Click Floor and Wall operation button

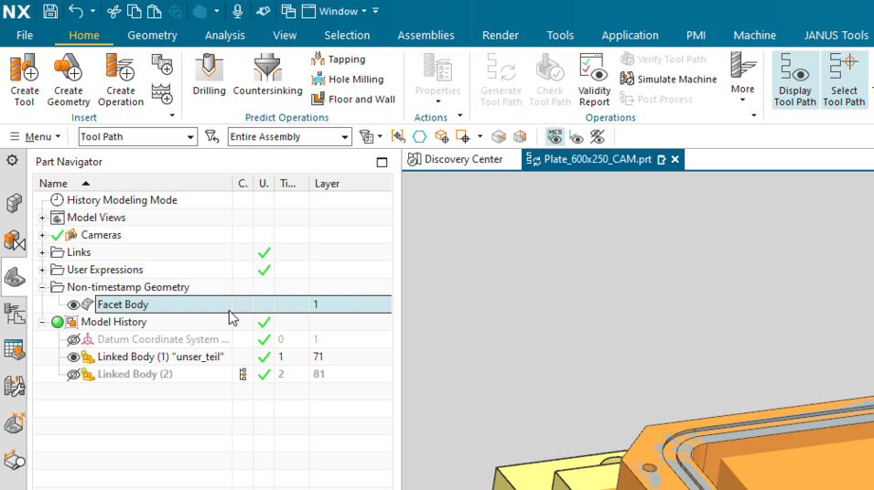pos(353,99)
